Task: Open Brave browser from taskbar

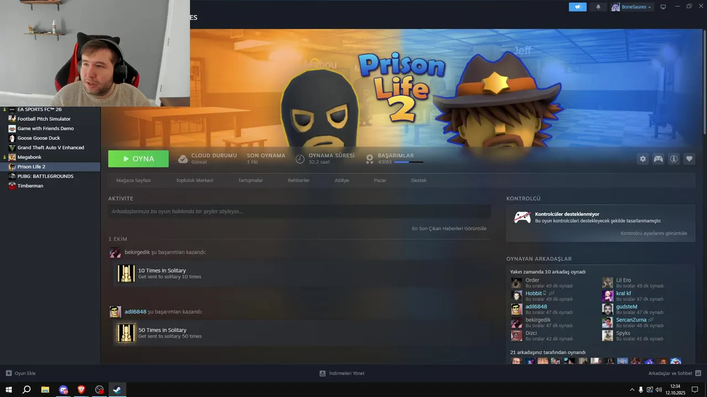Action: coord(81,389)
